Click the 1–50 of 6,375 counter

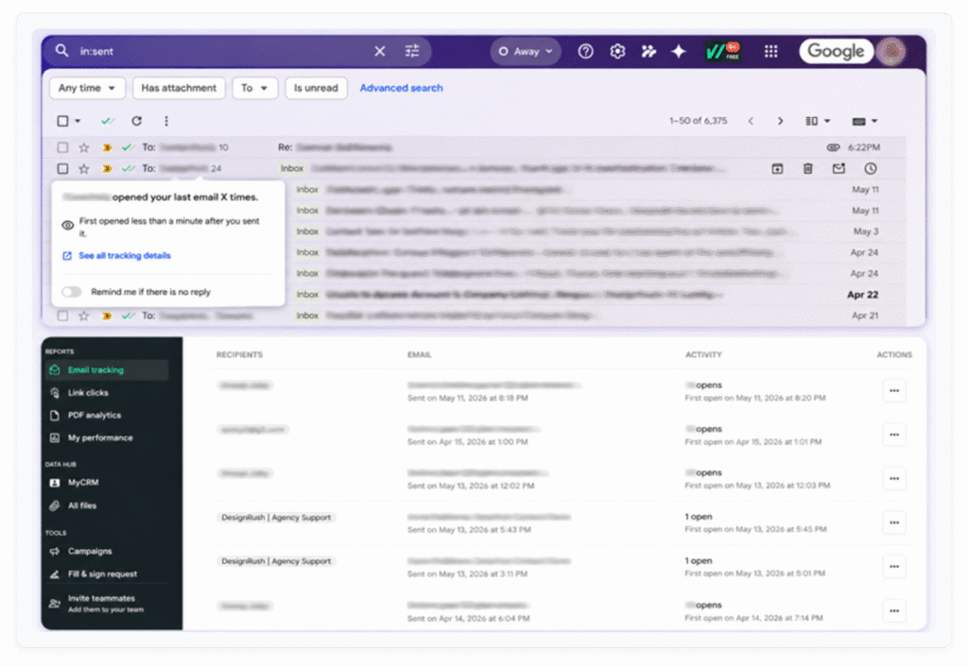[699, 121]
